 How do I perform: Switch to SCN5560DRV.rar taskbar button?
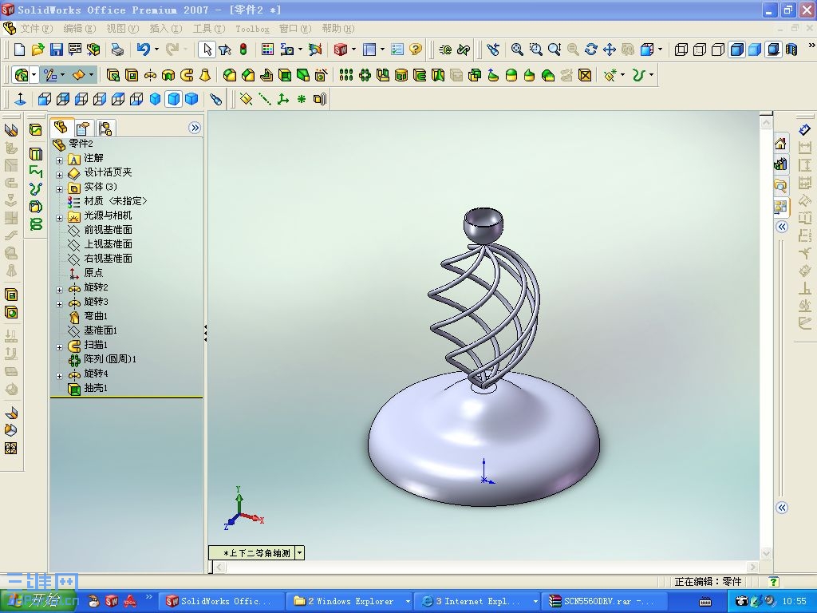605,601
